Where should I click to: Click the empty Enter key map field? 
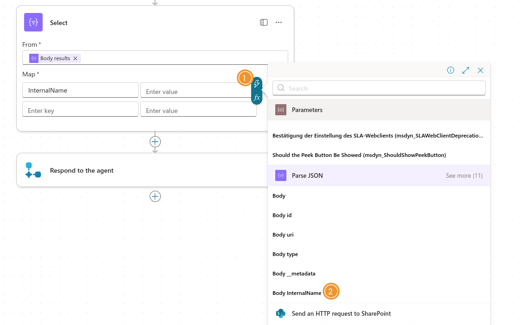(80, 111)
